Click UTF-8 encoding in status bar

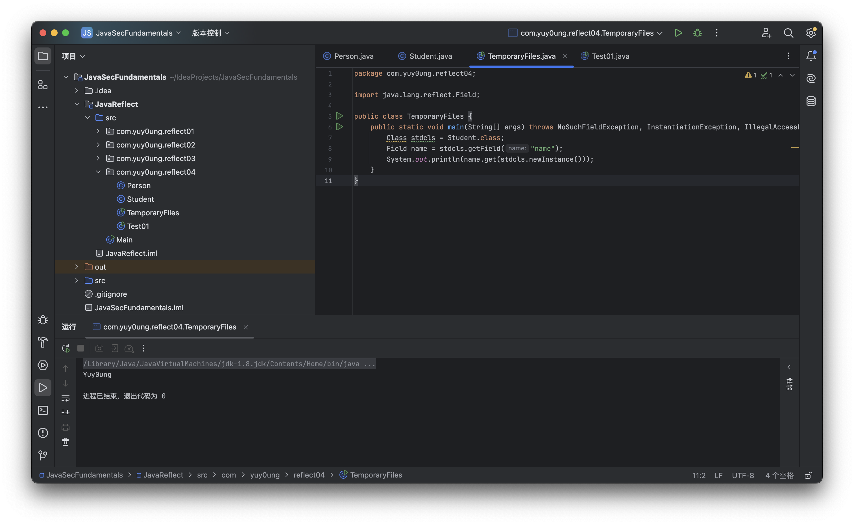(743, 475)
